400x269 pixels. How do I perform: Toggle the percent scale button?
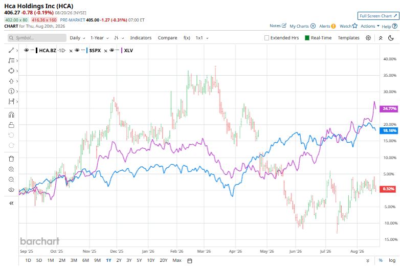[381, 260]
